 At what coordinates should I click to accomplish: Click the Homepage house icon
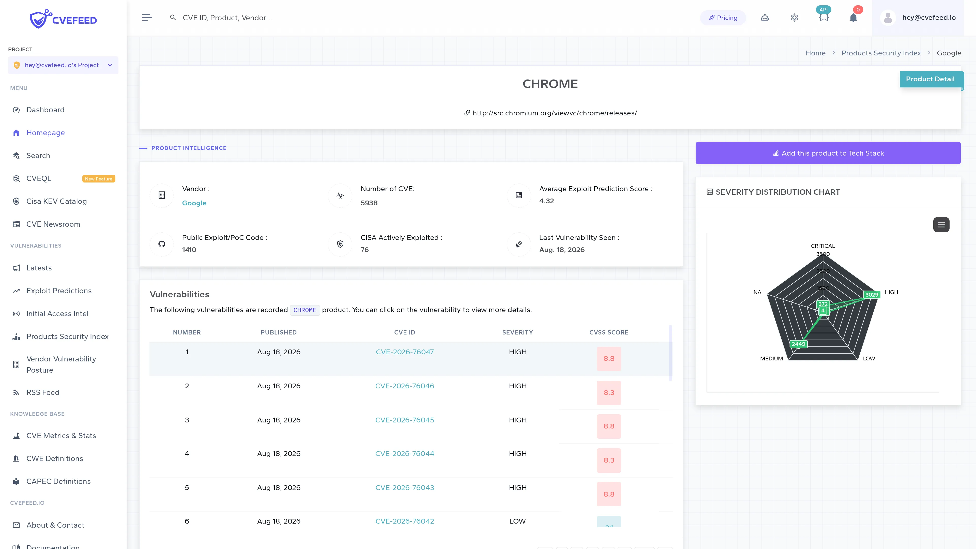pos(16,133)
